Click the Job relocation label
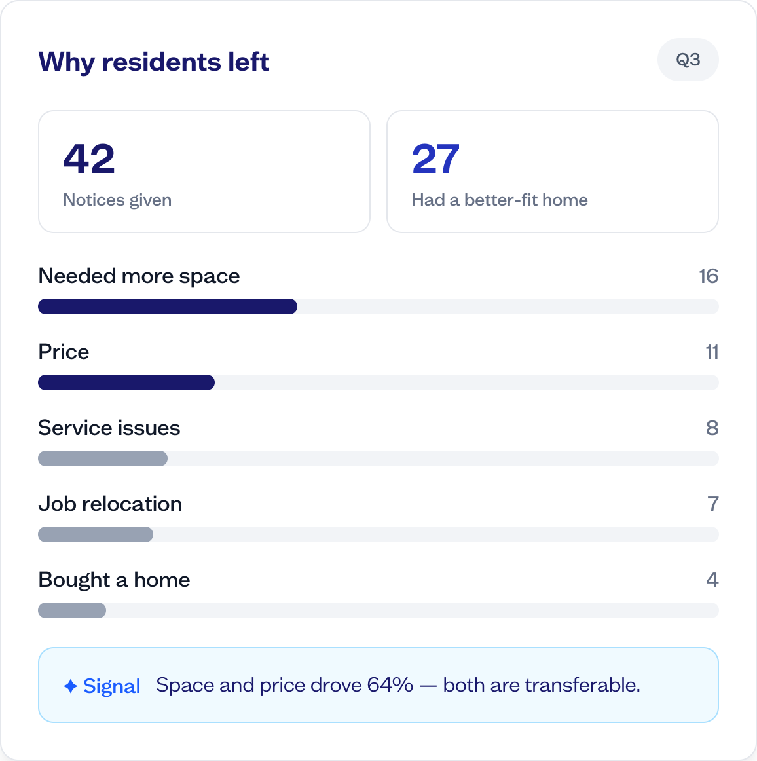The width and height of the screenshot is (757, 761). coord(110,504)
